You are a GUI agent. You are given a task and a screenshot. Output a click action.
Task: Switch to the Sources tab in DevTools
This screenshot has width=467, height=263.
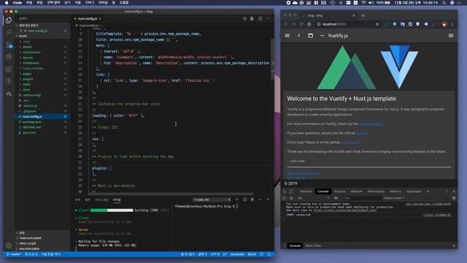339,191
